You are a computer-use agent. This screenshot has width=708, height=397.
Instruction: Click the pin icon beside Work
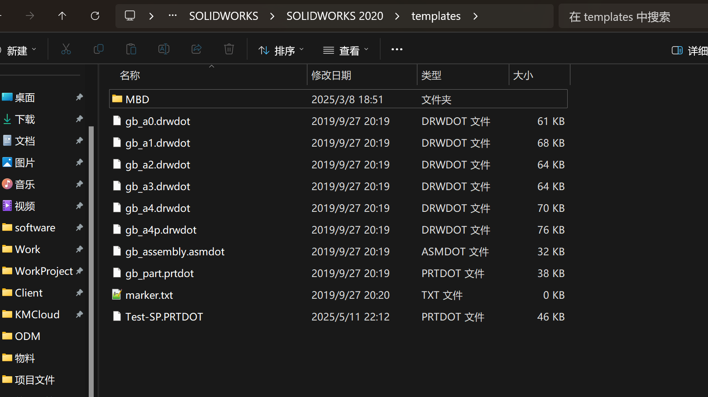tap(79, 249)
